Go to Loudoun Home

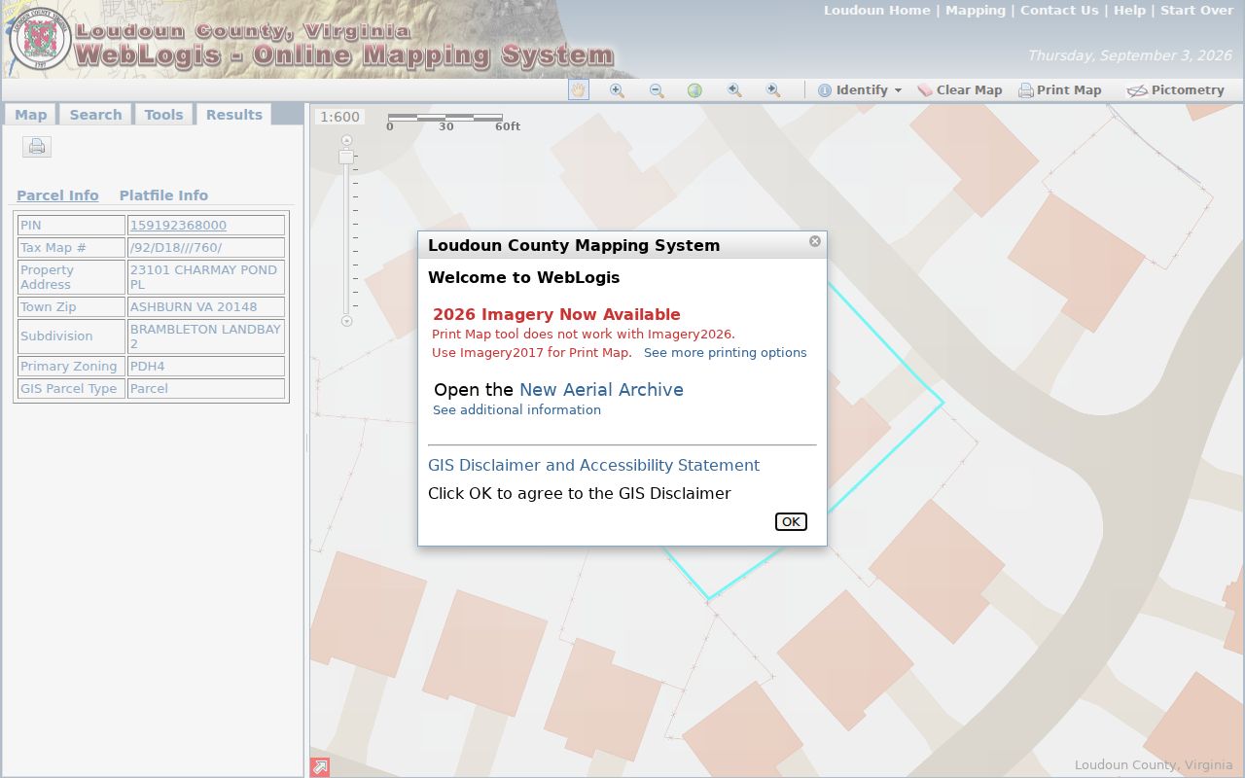[x=877, y=11]
